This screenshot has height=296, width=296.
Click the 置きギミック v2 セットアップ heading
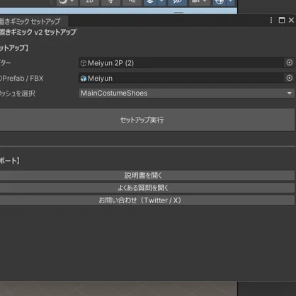[38, 32]
